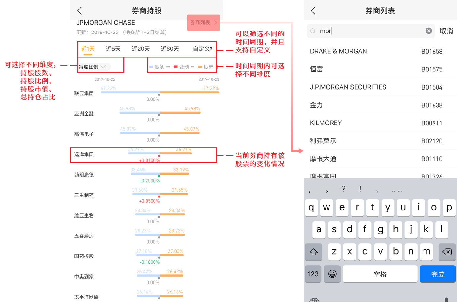Select the 近1天 tab
This screenshot has height=302, width=457.
[x=88, y=49]
